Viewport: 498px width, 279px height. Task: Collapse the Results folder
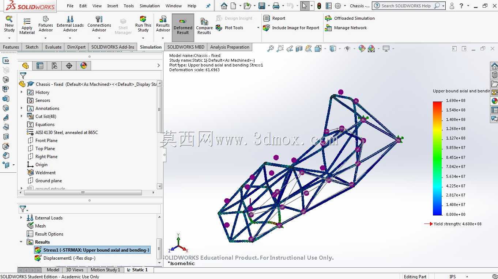pos(21,242)
